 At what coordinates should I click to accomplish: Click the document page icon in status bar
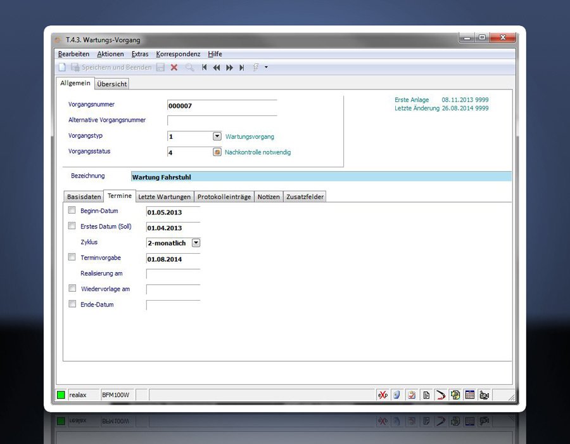pyautogui.click(x=426, y=395)
